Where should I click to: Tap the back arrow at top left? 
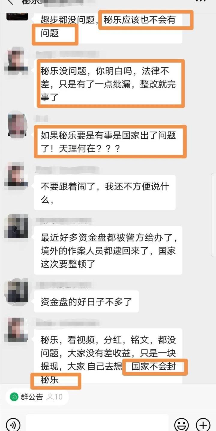click(x=10, y=2)
